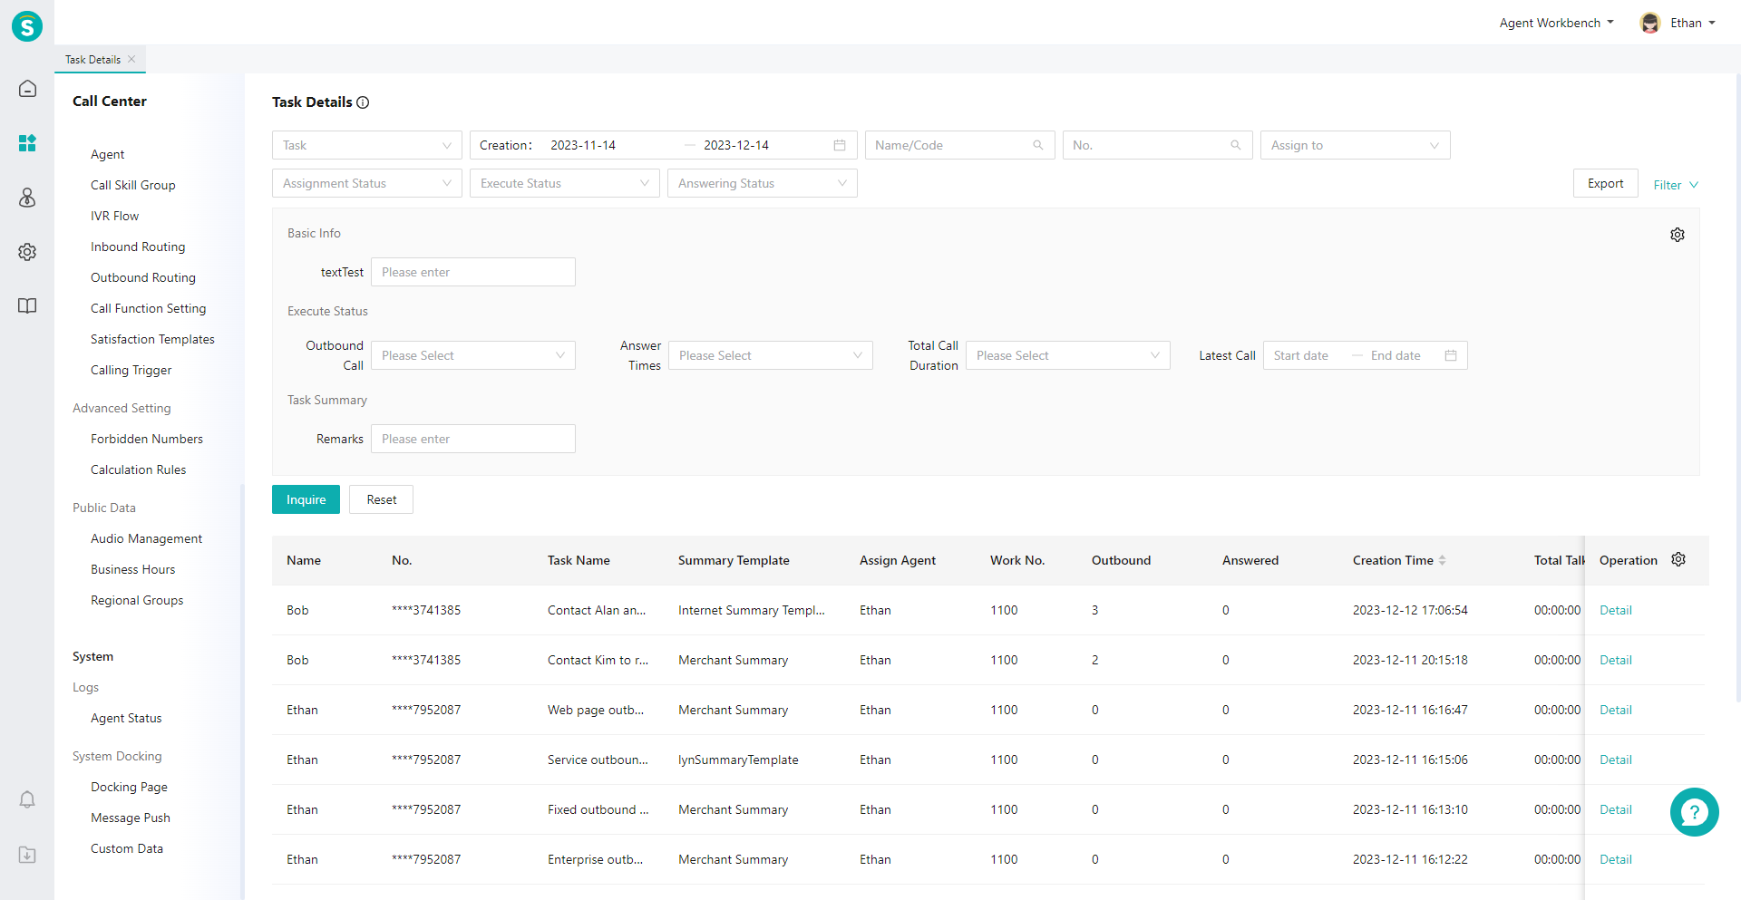Click the Export button

point(1605,183)
